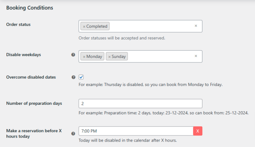
Task: Click the Order status field label
Action: (18, 25)
